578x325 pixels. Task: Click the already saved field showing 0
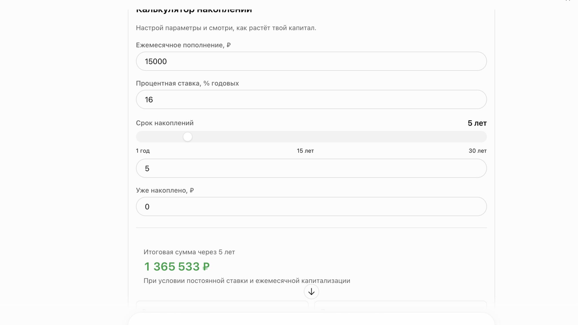(311, 207)
